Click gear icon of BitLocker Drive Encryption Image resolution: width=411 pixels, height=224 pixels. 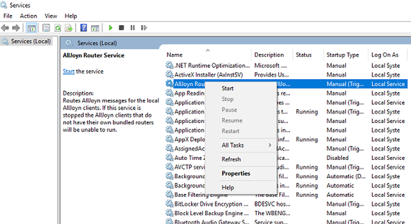[x=170, y=203]
